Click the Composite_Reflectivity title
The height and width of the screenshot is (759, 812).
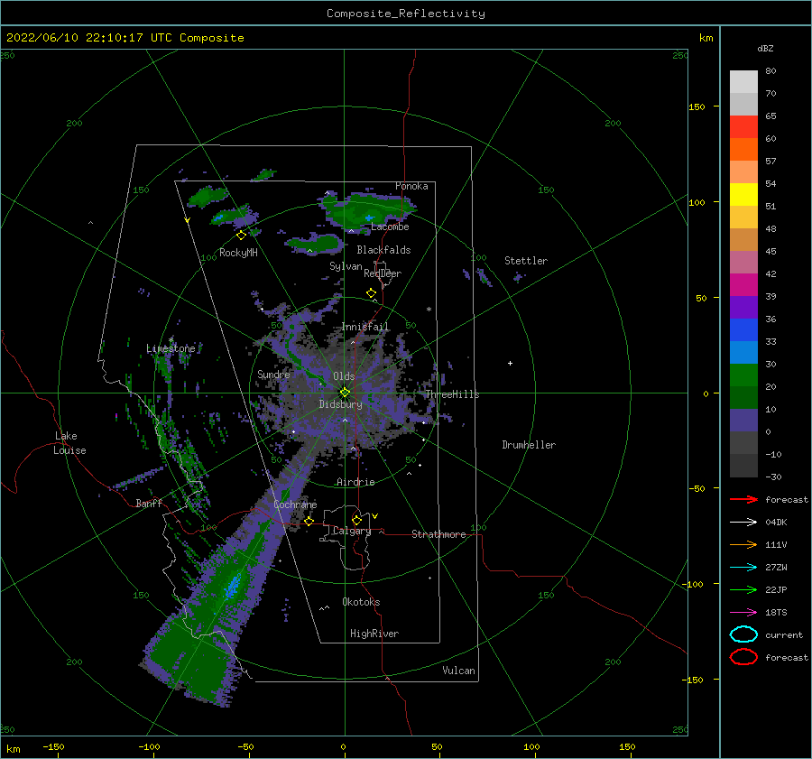[x=406, y=14]
